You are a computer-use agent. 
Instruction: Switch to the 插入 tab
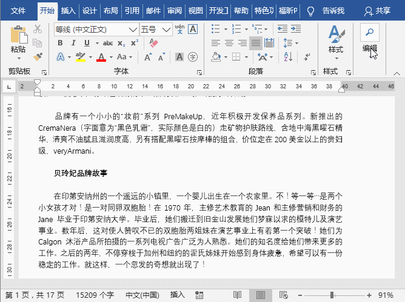[68, 11]
